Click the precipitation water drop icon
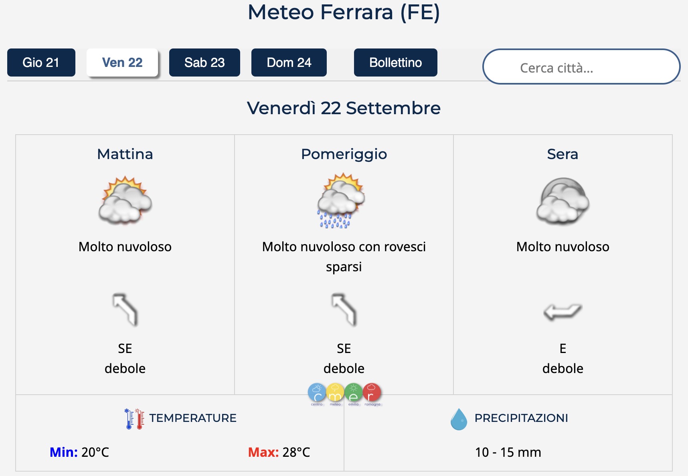688x476 pixels. [x=459, y=419]
